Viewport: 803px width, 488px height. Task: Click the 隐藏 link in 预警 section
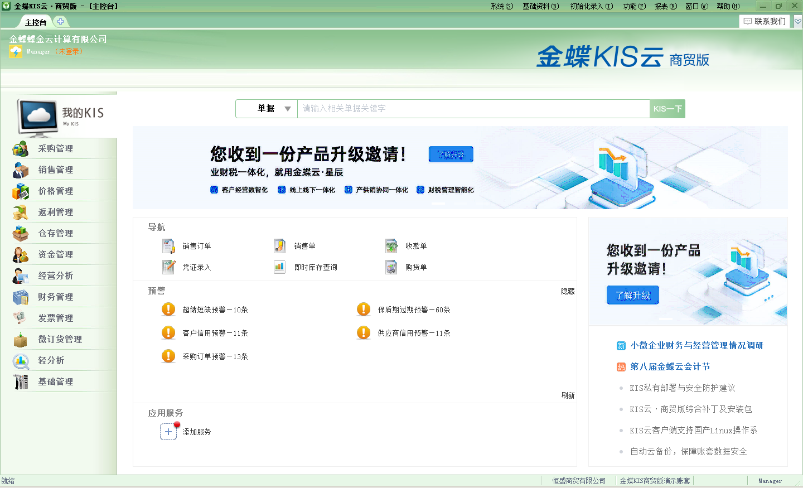click(568, 291)
